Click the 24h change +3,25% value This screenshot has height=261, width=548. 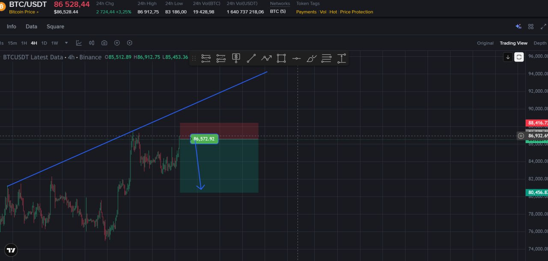[123, 12]
